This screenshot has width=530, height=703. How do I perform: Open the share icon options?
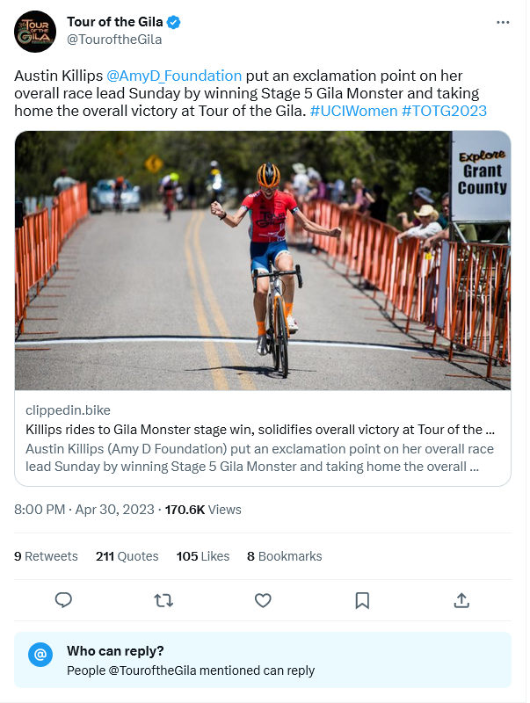pyautogui.click(x=461, y=600)
